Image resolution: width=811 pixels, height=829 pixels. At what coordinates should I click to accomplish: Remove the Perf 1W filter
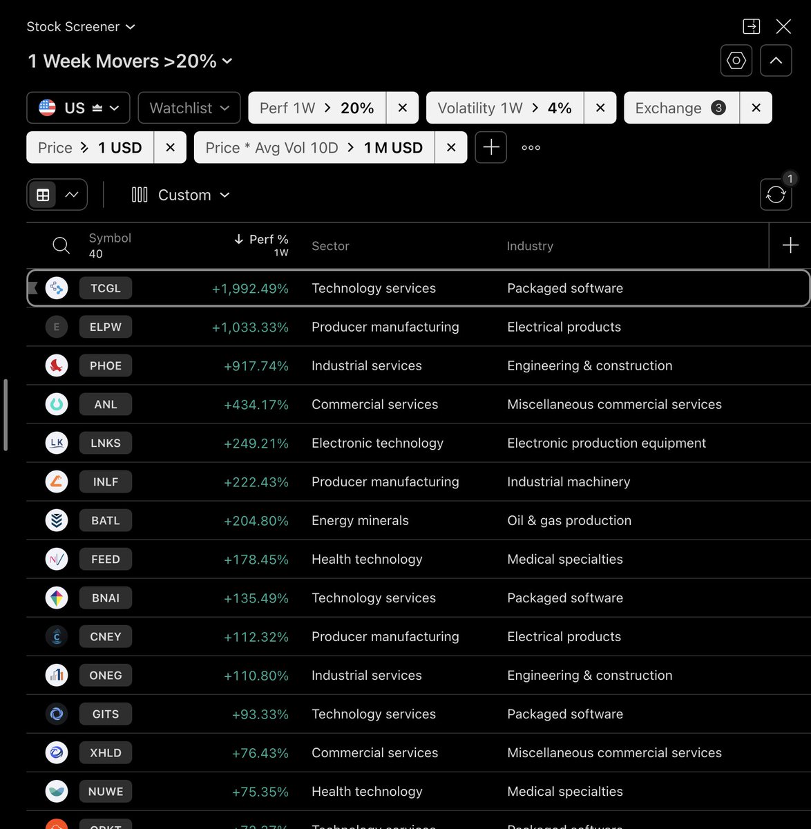pyautogui.click(x=402, y=108)
